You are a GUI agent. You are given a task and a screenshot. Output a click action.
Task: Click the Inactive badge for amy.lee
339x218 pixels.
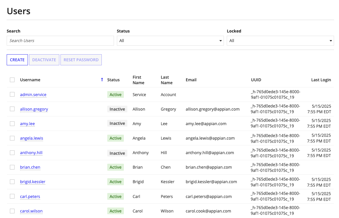coord(117,123)
